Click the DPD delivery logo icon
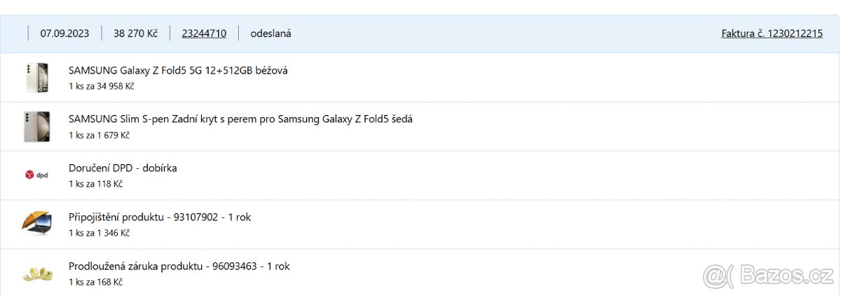 coord(36,175)
